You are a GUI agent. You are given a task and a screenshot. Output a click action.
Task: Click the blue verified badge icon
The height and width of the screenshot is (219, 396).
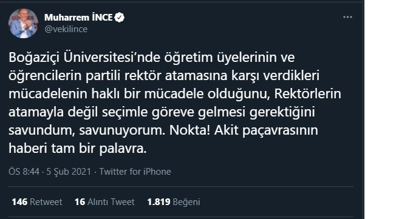point(120,18)
